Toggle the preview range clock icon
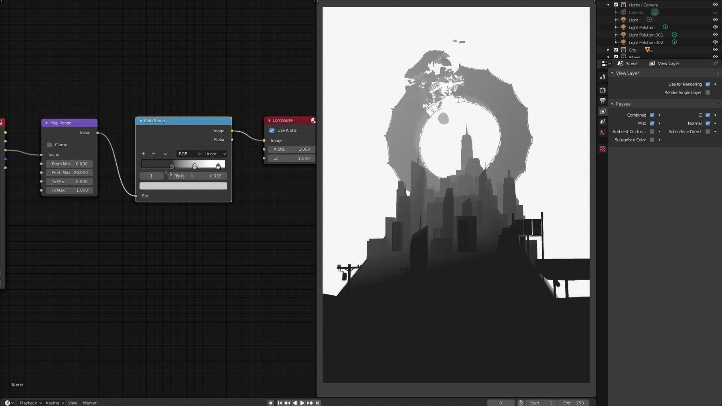This screenshot has height=406, width=722. 521,403
